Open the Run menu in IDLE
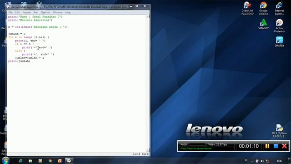The height and width of the screenshot is (164, 291). tap(36, 12)
